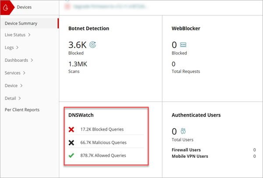Click the WebBlocker blocked requests icon
263x178 pixels.
click(x=183, y=45)
